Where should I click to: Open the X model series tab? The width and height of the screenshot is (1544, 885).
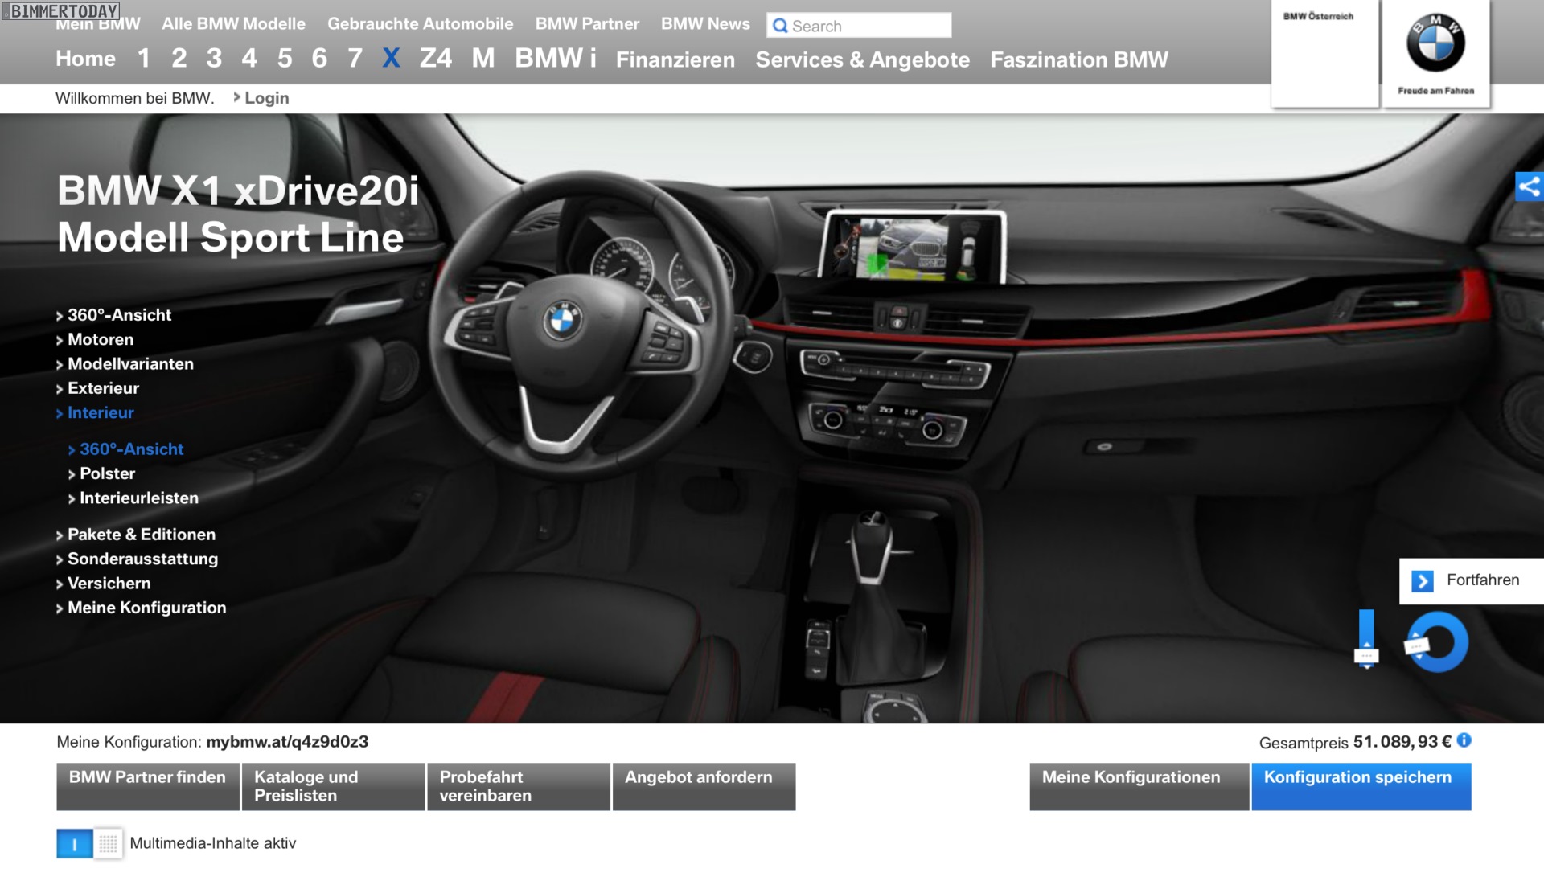[x=391, y=59]
